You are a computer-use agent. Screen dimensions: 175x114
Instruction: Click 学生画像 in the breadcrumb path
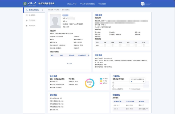pyautogui.click(x=57, y=10)
